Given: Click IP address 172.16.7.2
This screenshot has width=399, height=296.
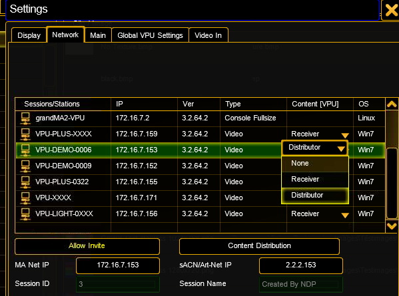Looking at the screenshot, I should point(133,118).
